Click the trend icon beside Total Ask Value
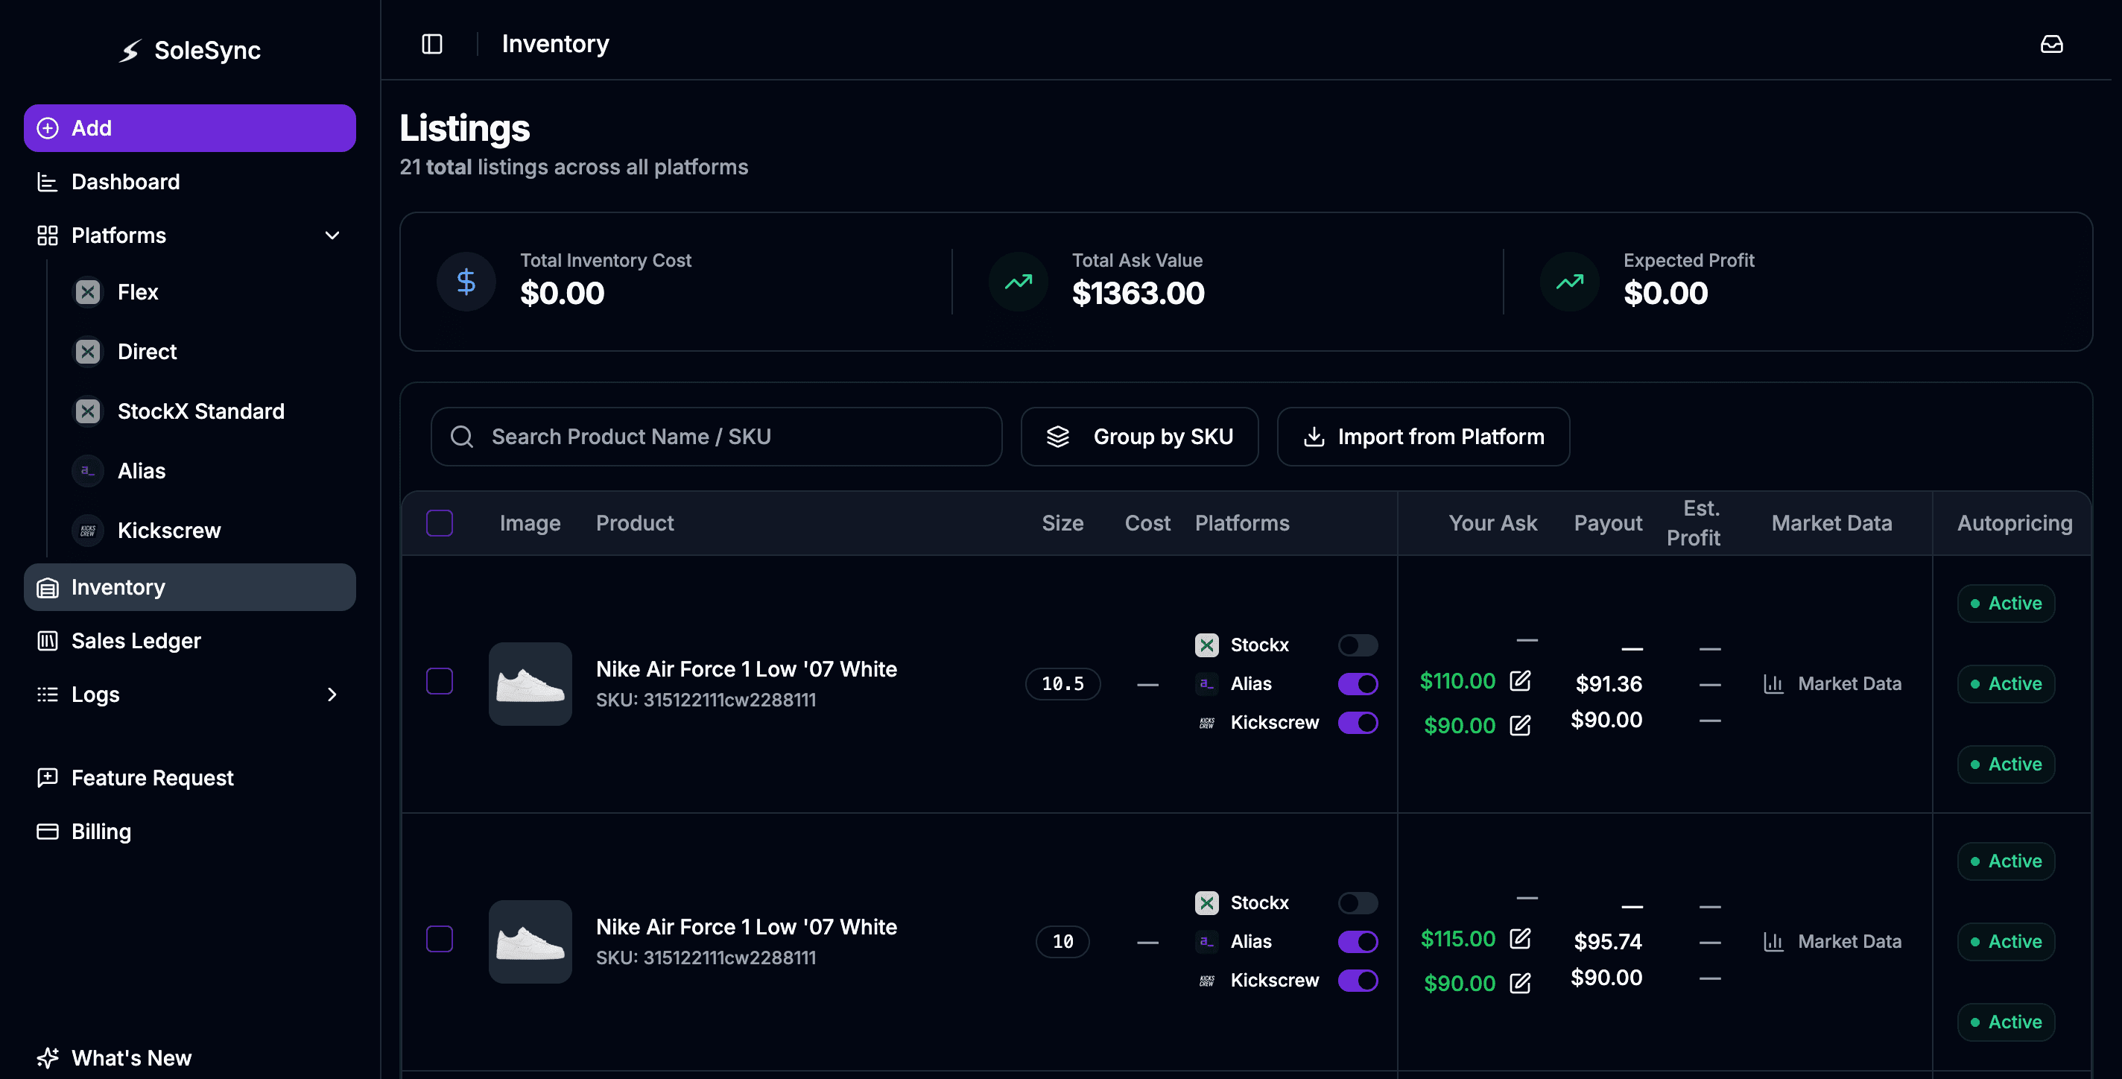Viewport: 2122px width, 1079px height. pyautogui.click(x=1019, y=282)
